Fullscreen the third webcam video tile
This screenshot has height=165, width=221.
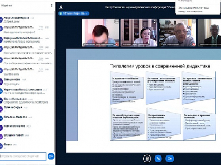coord(193,21)
